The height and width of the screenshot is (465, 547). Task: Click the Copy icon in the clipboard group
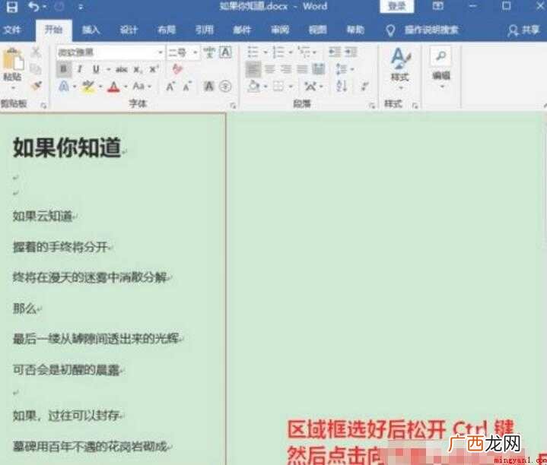click(x=36, y=69)
